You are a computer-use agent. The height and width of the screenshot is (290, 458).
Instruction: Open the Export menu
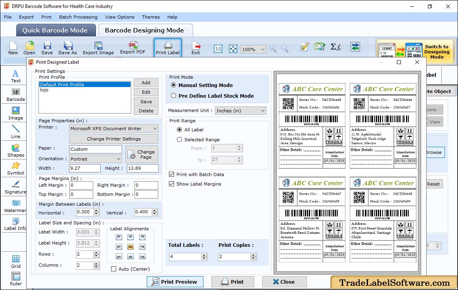click(26, 17)
